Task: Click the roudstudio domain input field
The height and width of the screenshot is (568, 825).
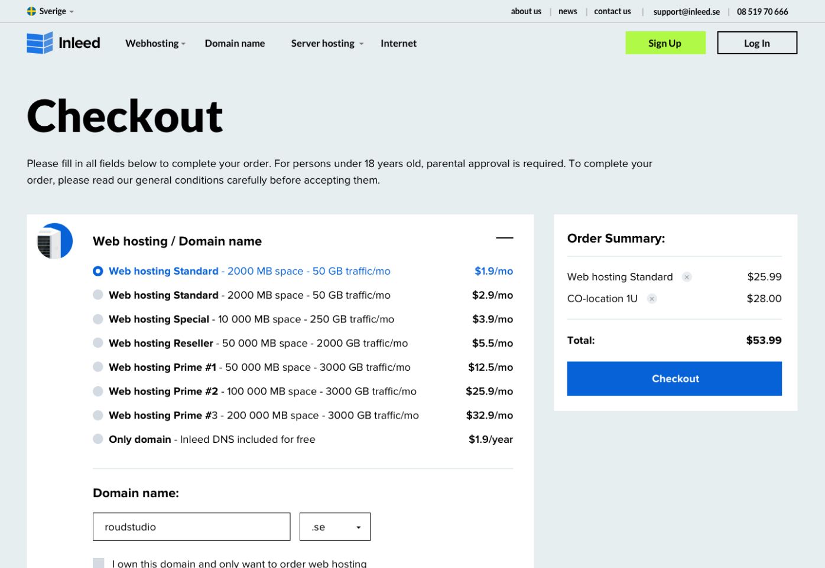Action: pos(191,527)
